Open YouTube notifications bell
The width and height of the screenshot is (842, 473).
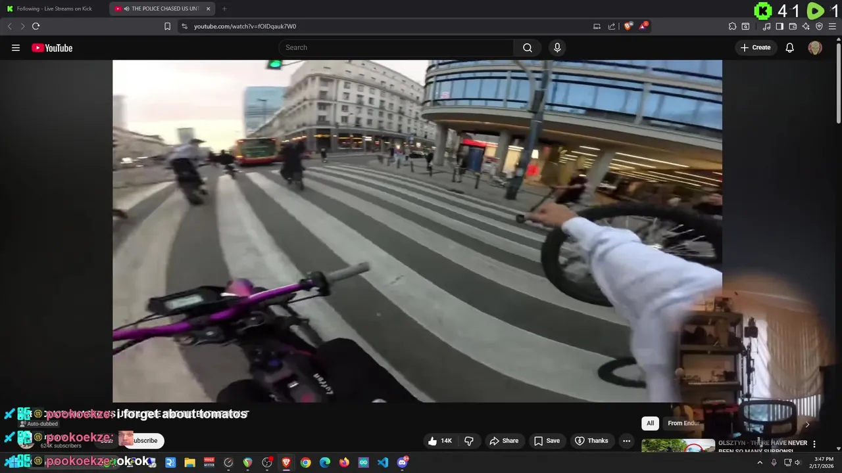(x=790, y=47)
